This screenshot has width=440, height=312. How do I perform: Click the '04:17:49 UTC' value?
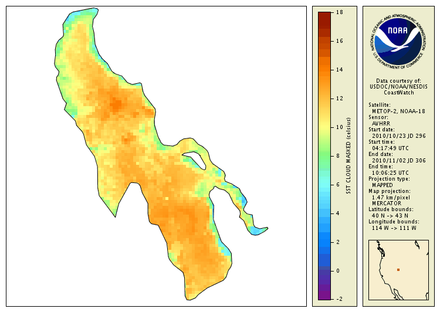(x=390, y=148)
